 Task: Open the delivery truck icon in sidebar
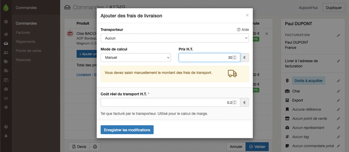[6, 71]
